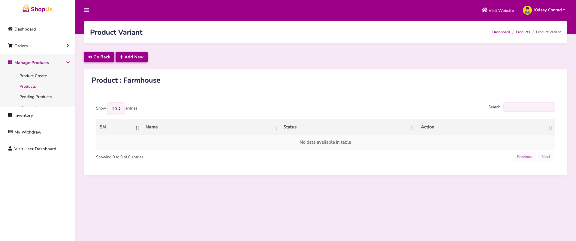
Task: Click the hamburger menu icon
Action: click(x=87, y=10)
